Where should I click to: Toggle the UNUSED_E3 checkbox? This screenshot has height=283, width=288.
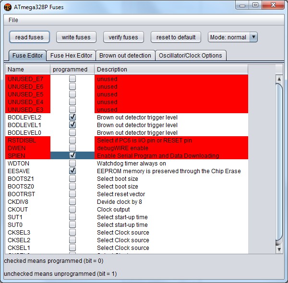coord(72,109)
